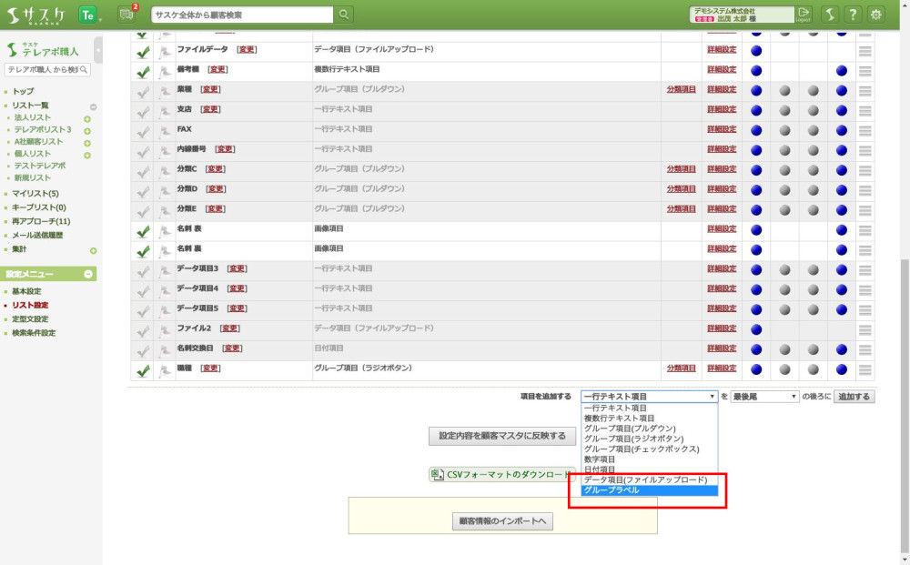Screen dimensions: 910x565
Task: Click the message notification icon with badge
Action: click(126, 14)
